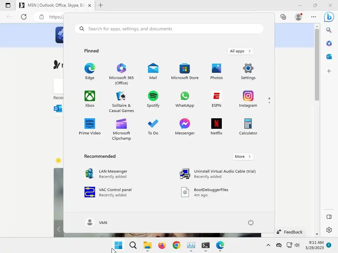Open Outlook in the Edge sidebar
The image size is (338, 253).
point(329,57)
